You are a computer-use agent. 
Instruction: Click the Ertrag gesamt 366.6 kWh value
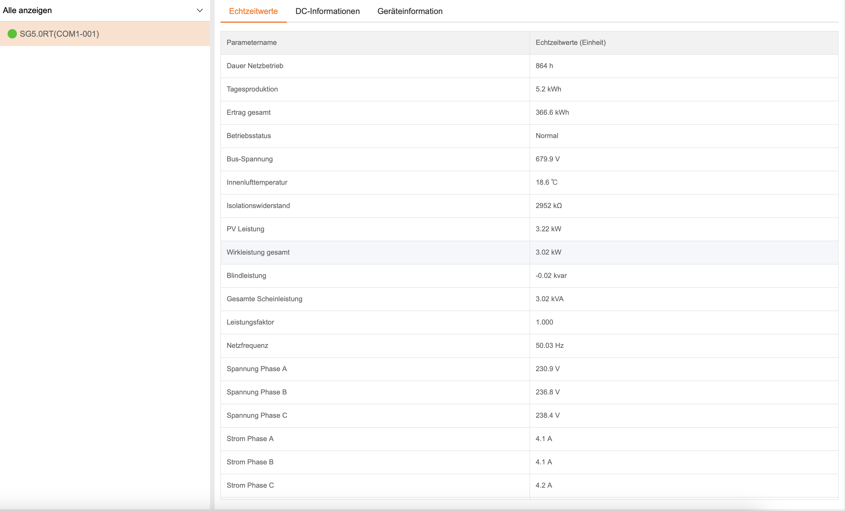point(552,112)
